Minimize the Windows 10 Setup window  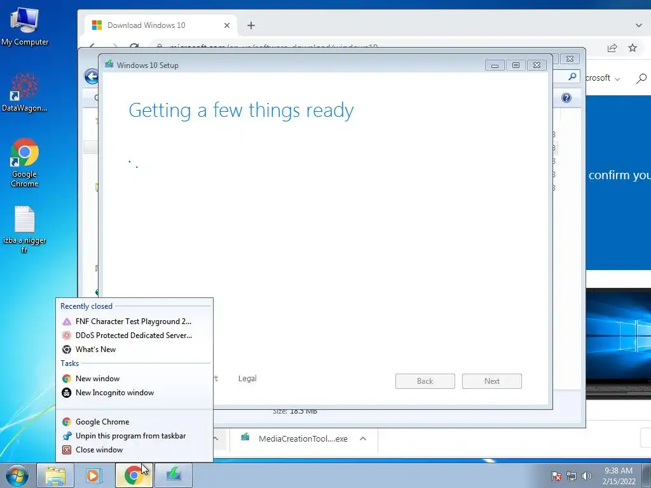click(x=495, y=65)
